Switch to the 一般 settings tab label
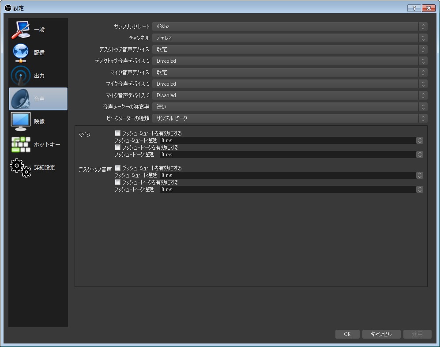Image resolution: width=440 pixels, height=347 pixels. (39, 30)
